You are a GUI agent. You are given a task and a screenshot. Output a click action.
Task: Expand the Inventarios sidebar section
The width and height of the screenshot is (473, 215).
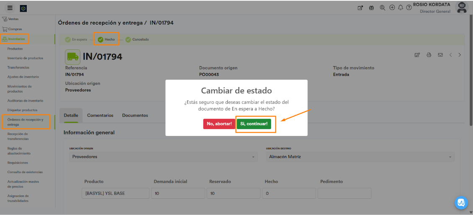pyautogui.click(x=16, y=39)
